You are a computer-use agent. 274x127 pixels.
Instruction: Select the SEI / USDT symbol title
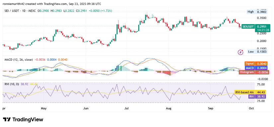(12, 11)
